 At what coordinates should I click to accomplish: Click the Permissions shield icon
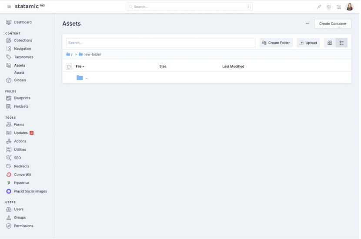(x=9, y=226)
